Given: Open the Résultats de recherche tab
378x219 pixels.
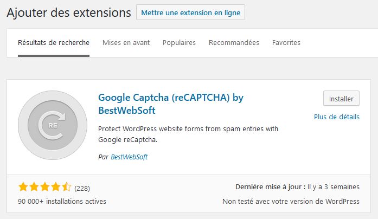Looking at the screenshot, I should tap(54, 43).
